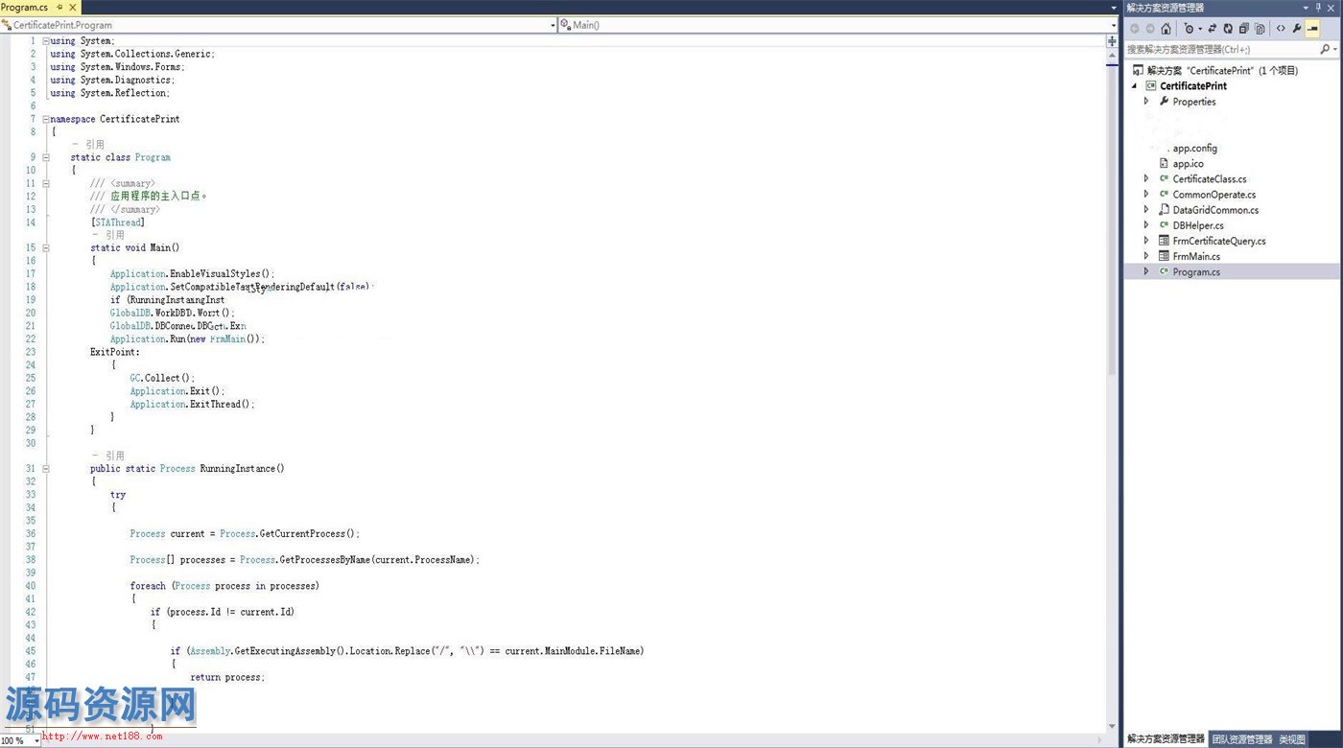
Task: Click the [STAThread] attribute
Action: (x=118, y=222)
